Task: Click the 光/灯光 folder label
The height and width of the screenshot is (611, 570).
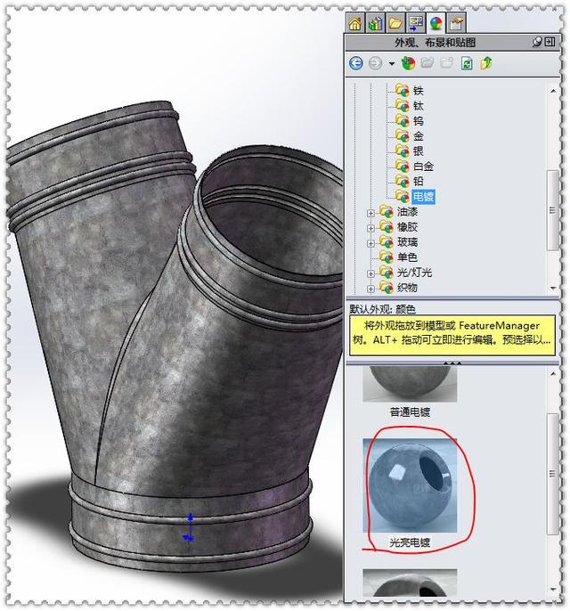Action: click(x=414, y=273)
